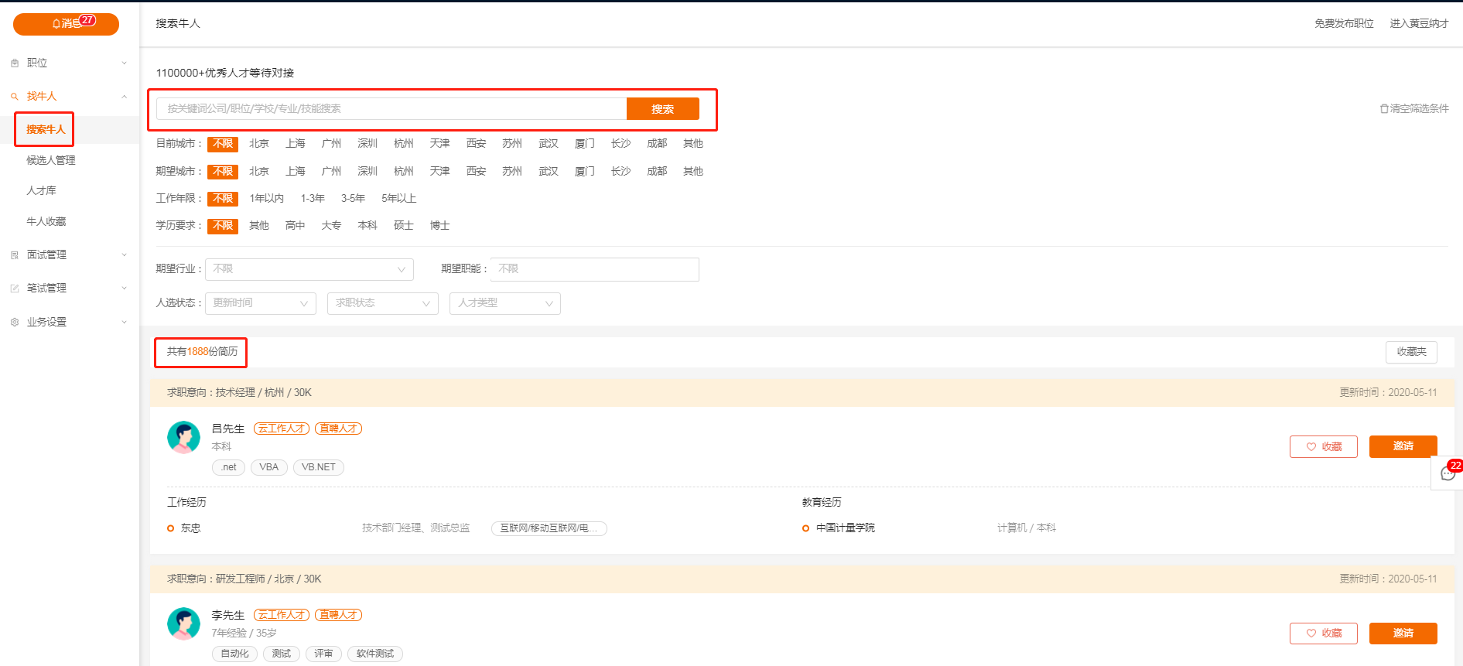Screen dimensions: 1463x666
Task: Click 进入黄豆纳才 link
Action: tap(1419, 23)
